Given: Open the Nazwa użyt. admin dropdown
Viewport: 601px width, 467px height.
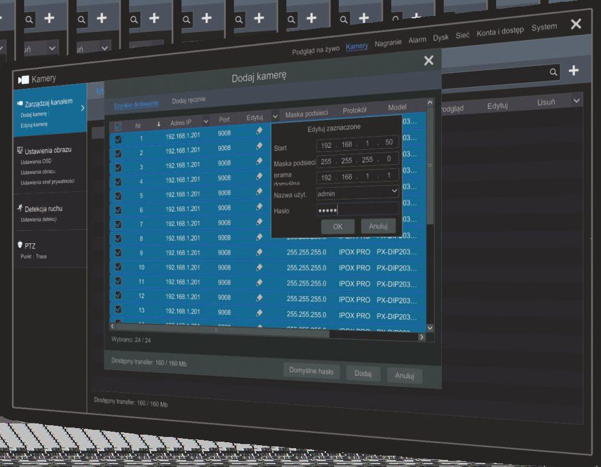Looking at the screenshot, I should point(394,191).
